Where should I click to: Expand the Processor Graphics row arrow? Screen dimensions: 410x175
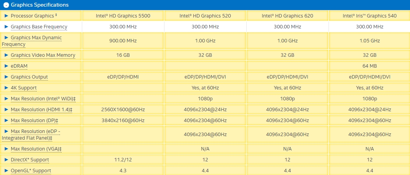tap(7, 16)
